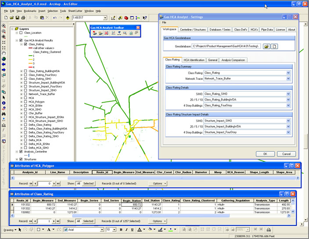Open the SheetCutter menu
This screenshot has width=309, height=239.
click(75, 11)
